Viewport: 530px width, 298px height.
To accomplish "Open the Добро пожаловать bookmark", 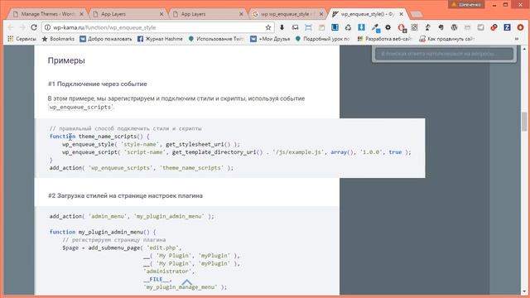I will (x=106, y=39).
